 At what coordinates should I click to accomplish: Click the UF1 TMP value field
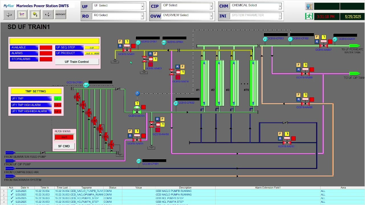click(58, 99)
